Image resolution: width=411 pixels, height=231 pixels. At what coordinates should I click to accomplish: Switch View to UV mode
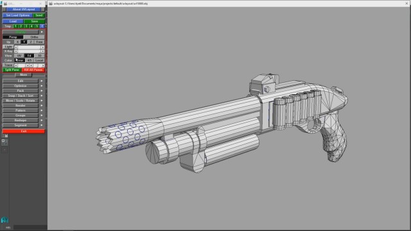pyautogui.click(x=19, y=56)
